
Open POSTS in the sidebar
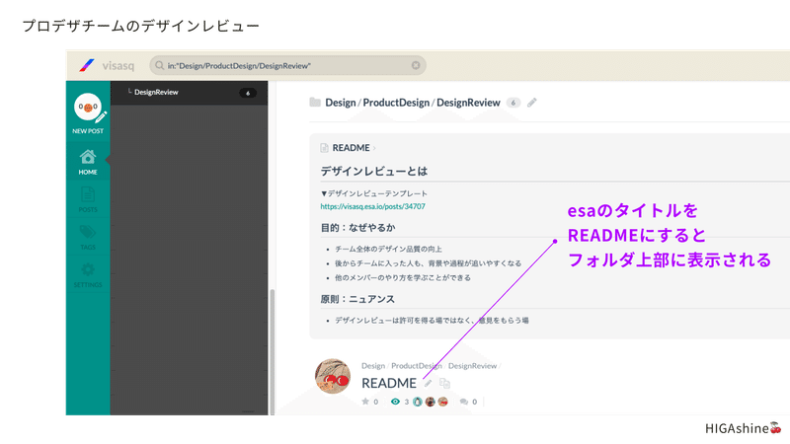click(88, 199)
